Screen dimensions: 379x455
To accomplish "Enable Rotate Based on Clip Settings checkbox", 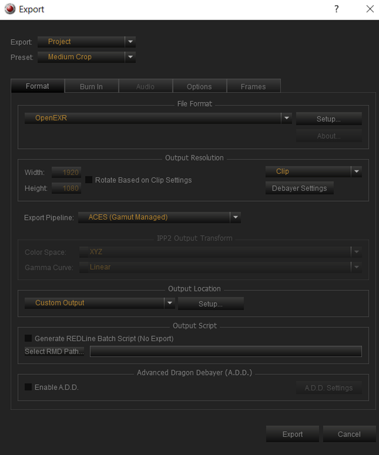I will tap(89, 180).
